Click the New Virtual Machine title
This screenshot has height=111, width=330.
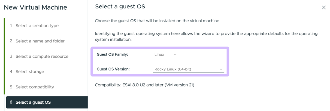35,8
